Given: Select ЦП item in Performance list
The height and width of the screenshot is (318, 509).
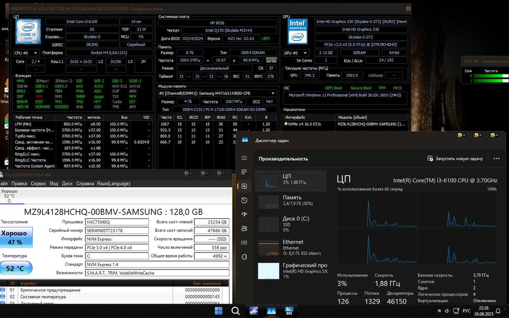Looking at the screenshot, I should [290, 180].
